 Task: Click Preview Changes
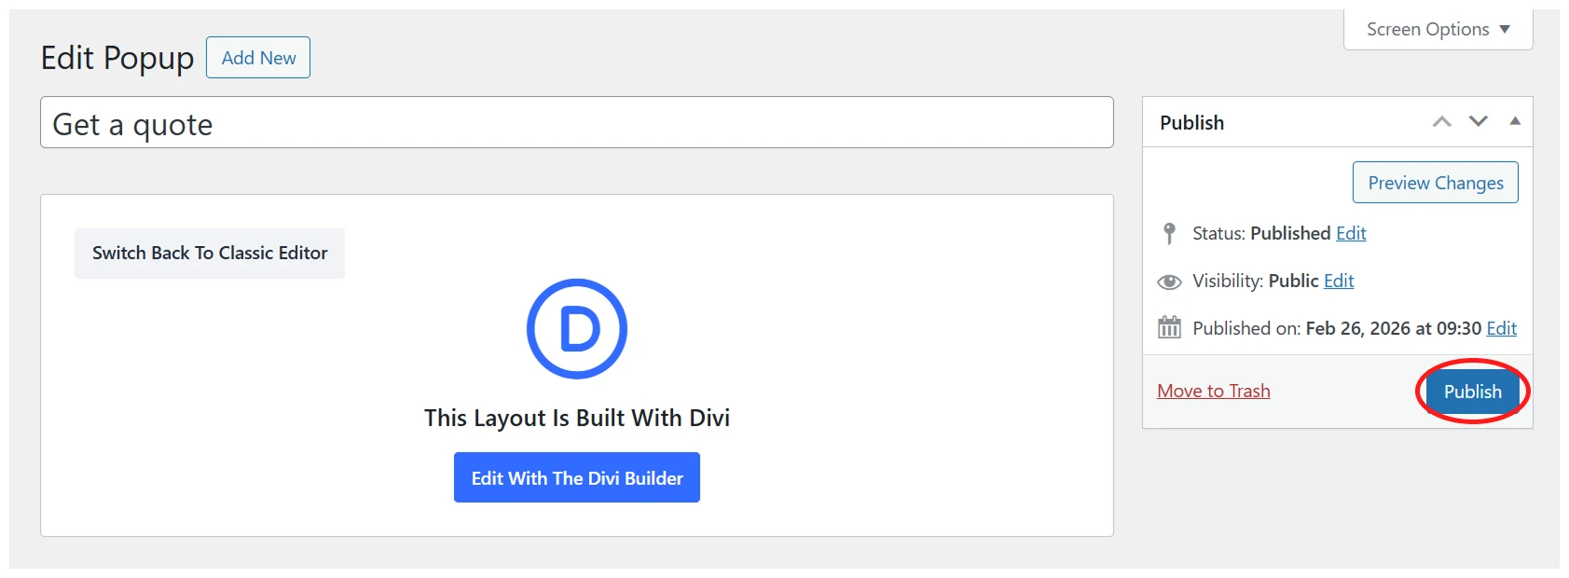1435,183
